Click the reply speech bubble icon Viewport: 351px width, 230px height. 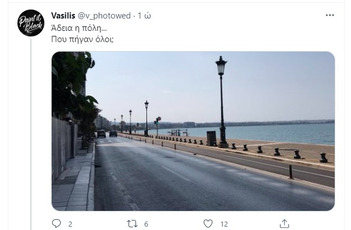(56, 223)
